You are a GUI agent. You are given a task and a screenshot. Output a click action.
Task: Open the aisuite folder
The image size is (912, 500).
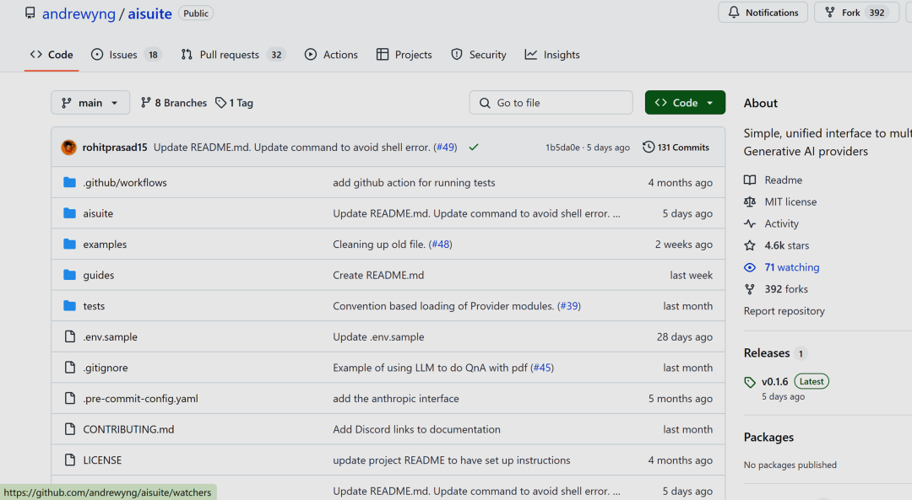pos(98,213)
